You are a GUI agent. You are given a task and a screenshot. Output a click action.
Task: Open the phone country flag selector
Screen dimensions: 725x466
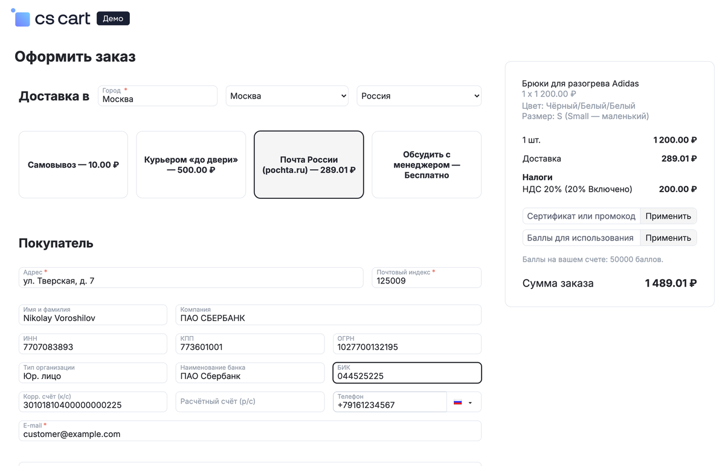coord(463,402)
